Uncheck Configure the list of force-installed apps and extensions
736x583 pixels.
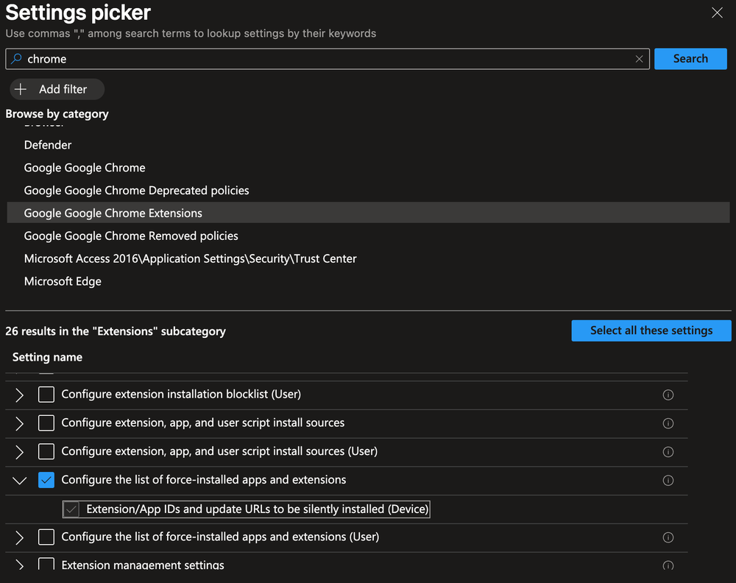coord(46,480)
